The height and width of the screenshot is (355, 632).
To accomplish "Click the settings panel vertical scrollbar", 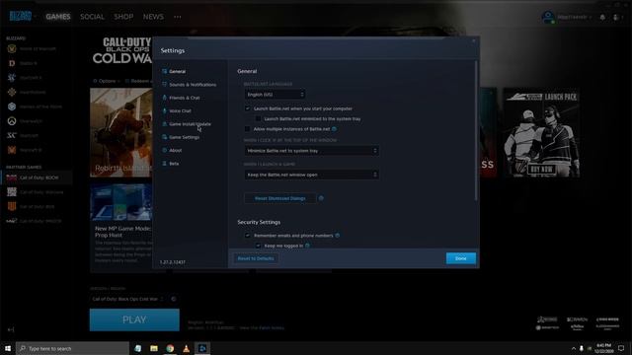I will point(476,131).
